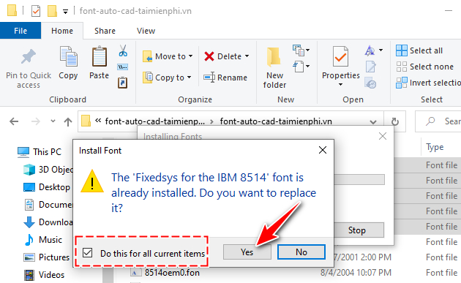The width and height of the screenshot is (461, 283).
Task: Click Select all in the ribbon
Action: click(x=419, y=50)
